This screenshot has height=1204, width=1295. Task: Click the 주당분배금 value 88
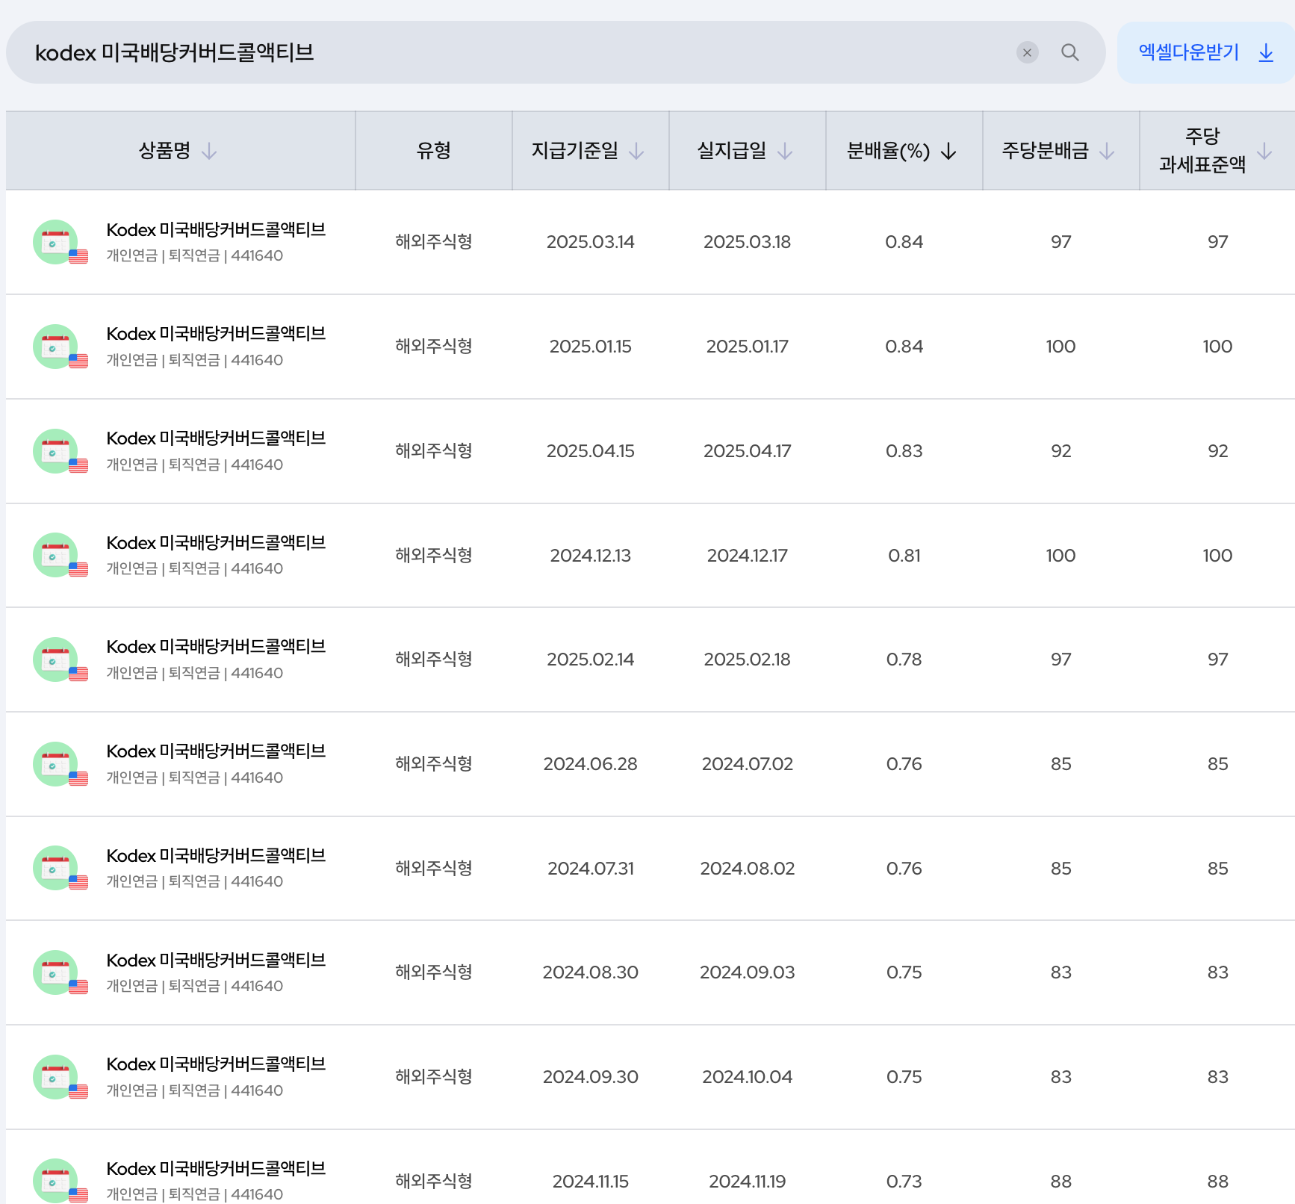pyautogui.click(x=1061, y=1182)
